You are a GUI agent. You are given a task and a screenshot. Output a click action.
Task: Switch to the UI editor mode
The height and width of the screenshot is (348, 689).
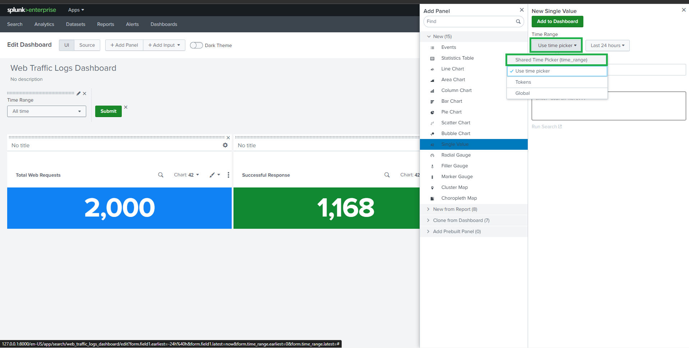click(x=66, y=45)
